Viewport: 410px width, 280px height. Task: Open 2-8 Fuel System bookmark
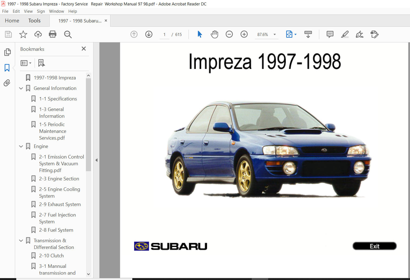[x=56, y=230]
